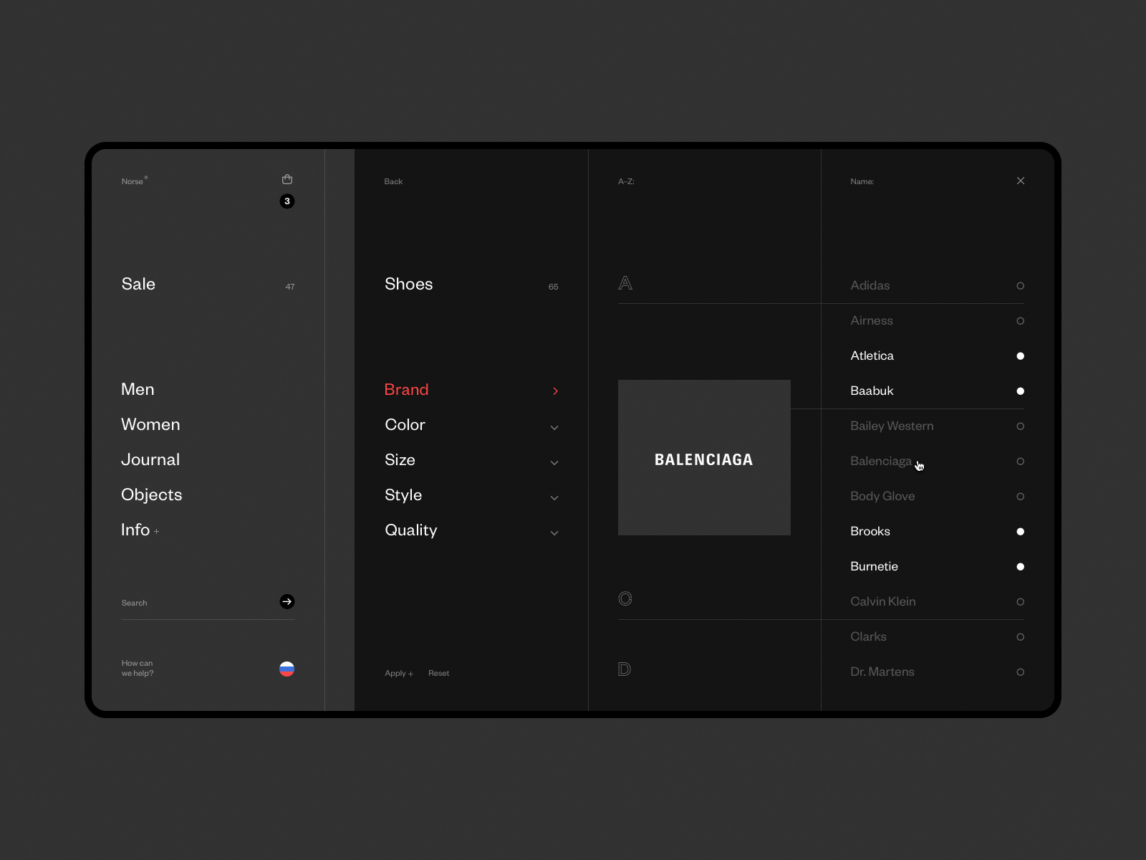Open the Women category

[x=150, y=424]
